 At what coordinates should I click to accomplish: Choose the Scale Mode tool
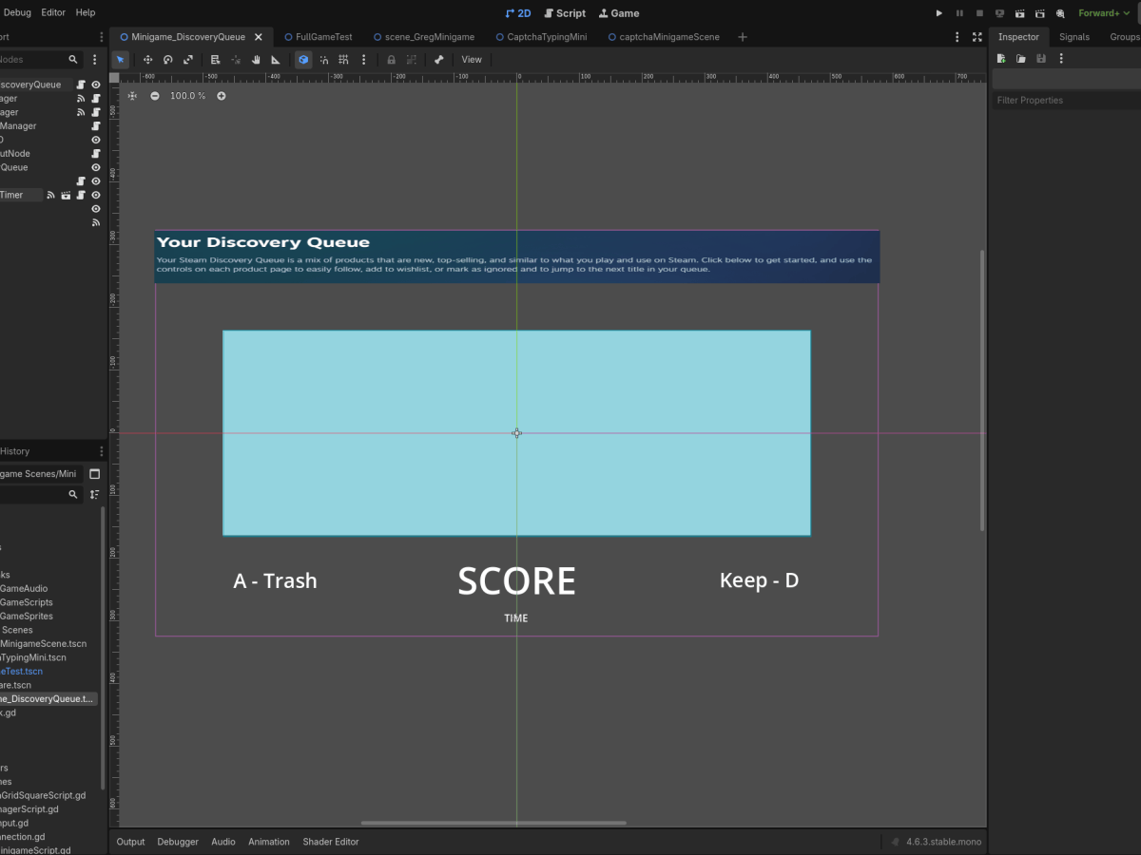coord(188,59)
